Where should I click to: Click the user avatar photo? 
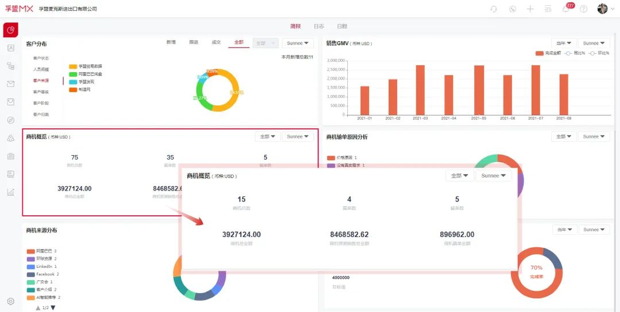tap(602, 9)
